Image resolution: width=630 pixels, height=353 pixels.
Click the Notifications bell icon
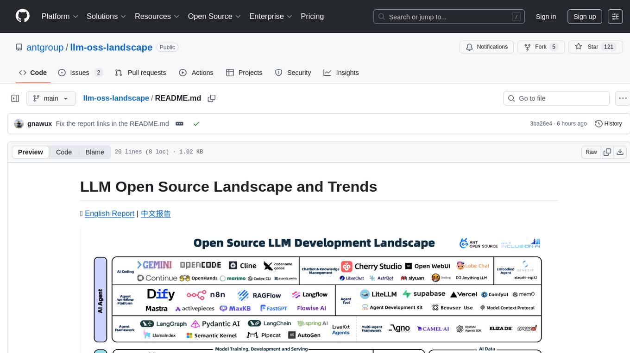(469, 47)
